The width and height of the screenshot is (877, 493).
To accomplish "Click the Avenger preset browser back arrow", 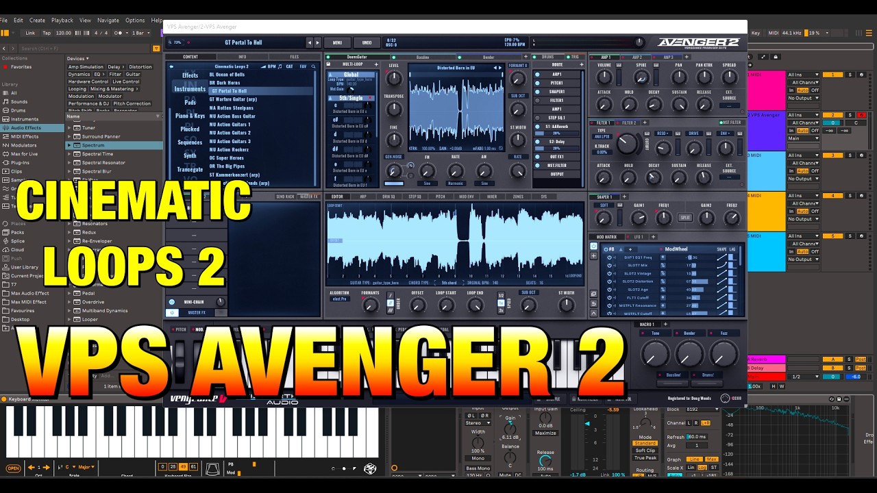I will (171, 66).
